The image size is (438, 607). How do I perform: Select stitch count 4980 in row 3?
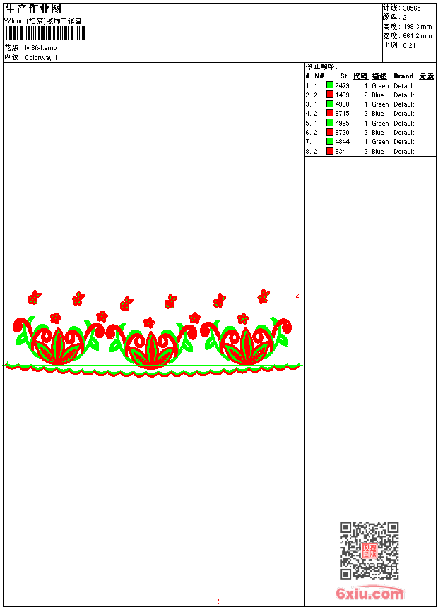(x=342, y=104)
